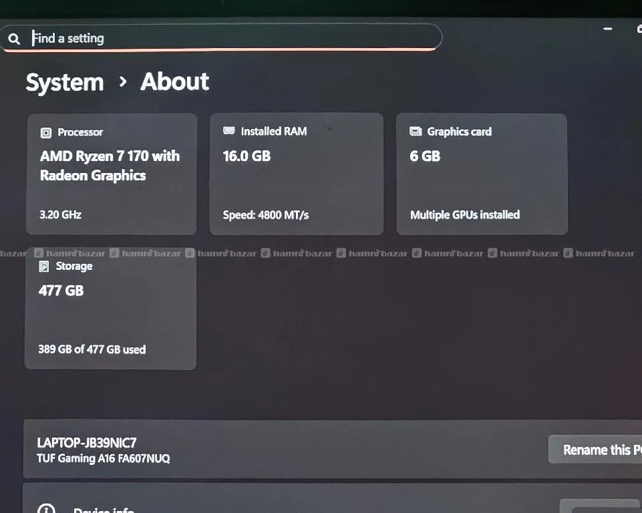Open the Processor info card

[112, 174]
